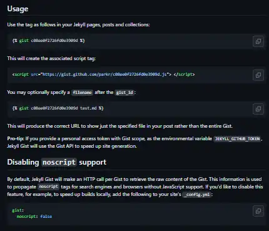Click the test.md filename in code block
This screenshot has width=269, height=231.
(x=88, y=108)
